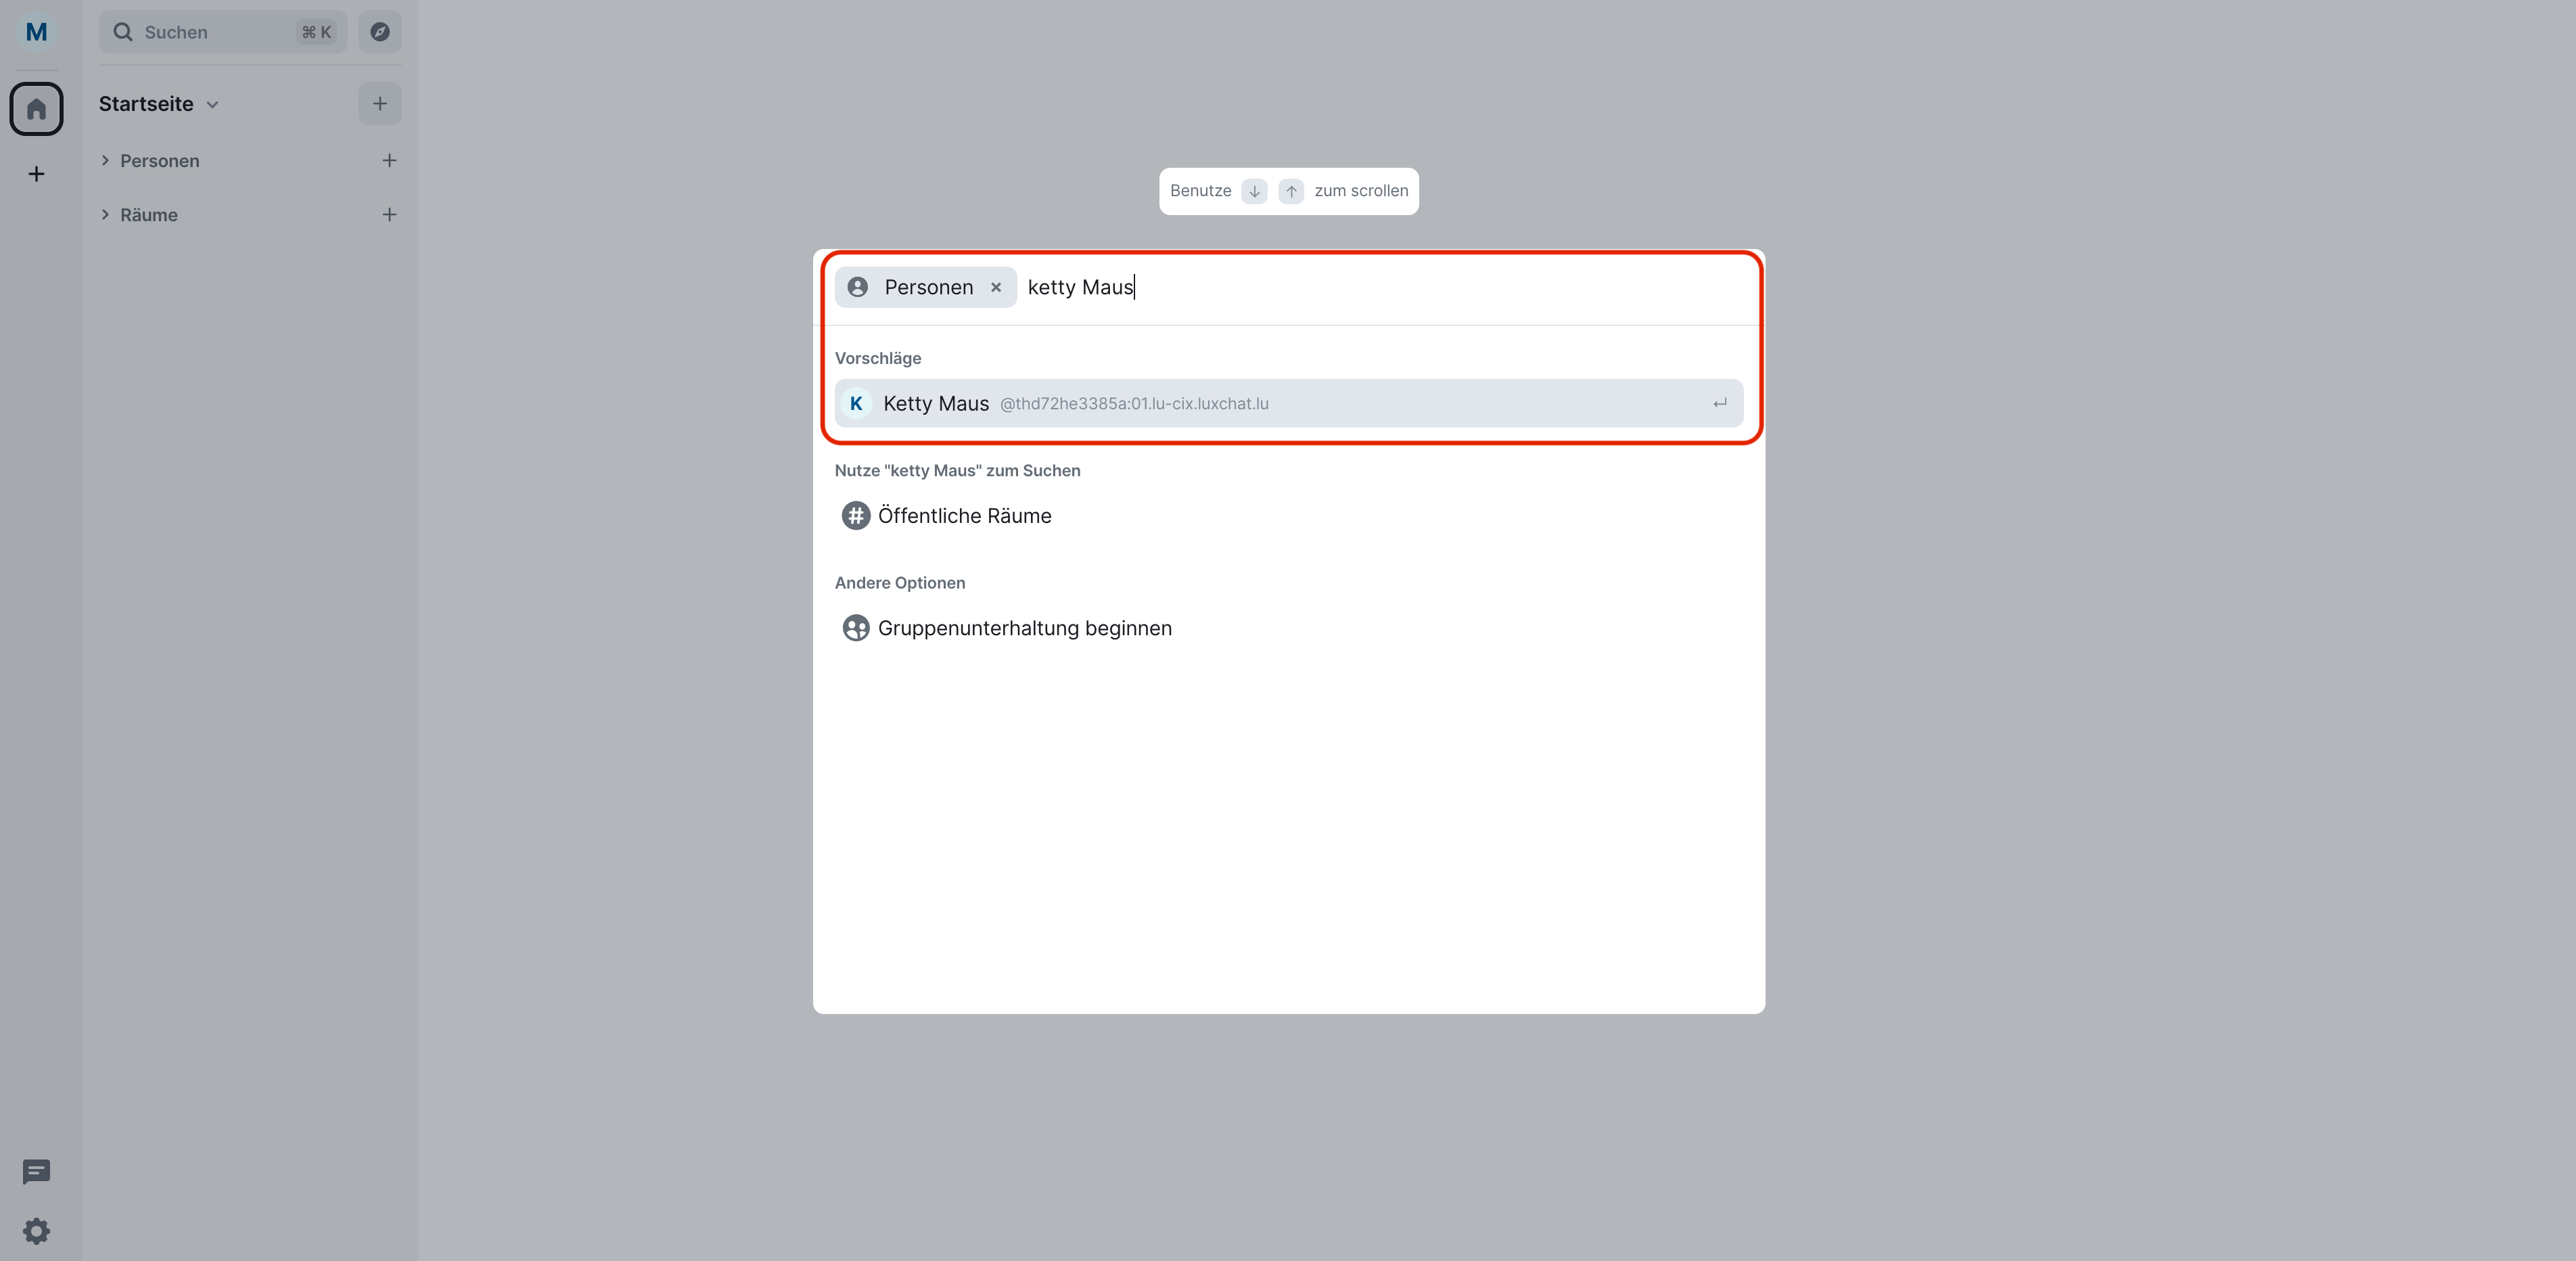Choose Öffentliche Räume search option
The height and width of the screenshot is (1261, 2576).
point(964,516)
